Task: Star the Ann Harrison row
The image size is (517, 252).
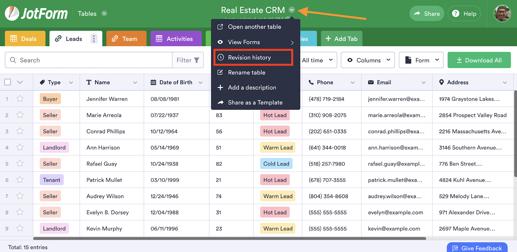Action: point(20,147)
